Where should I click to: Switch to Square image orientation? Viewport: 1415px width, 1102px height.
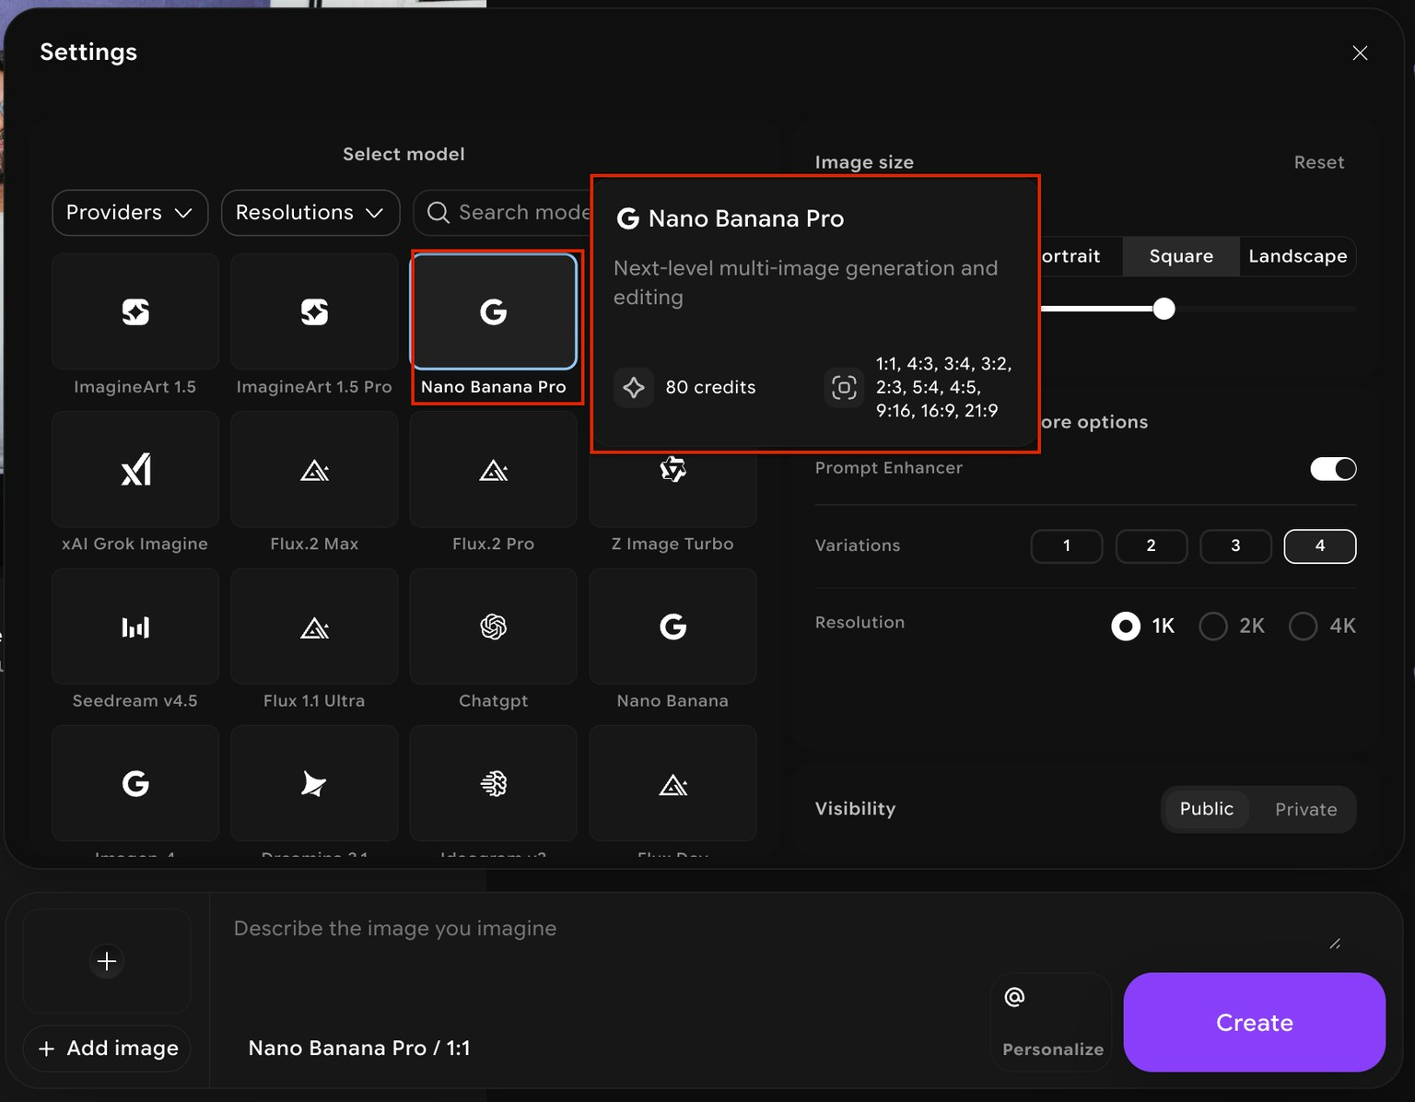[x=1181, y=256]
